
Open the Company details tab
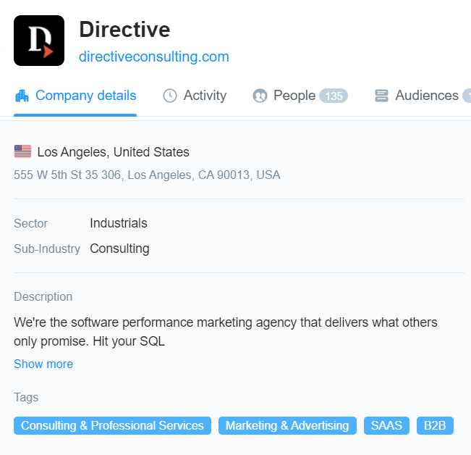(x=85, y=96)
